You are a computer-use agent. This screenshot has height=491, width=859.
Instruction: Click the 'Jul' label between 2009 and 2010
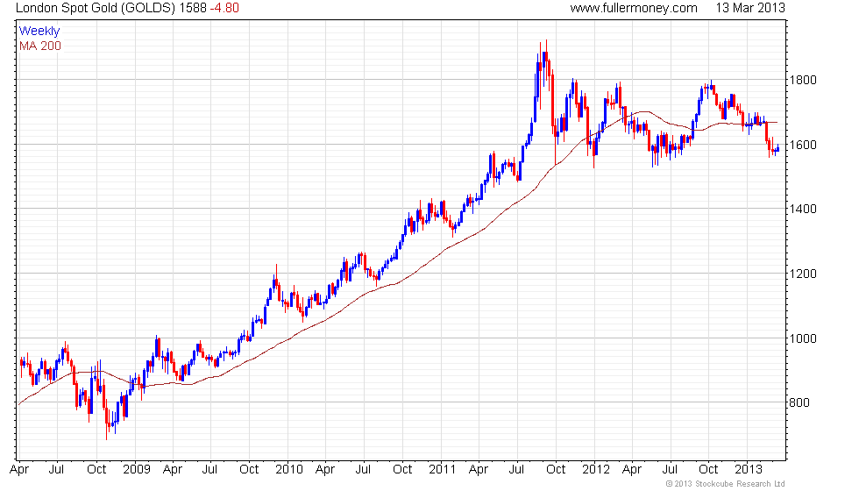209,470
